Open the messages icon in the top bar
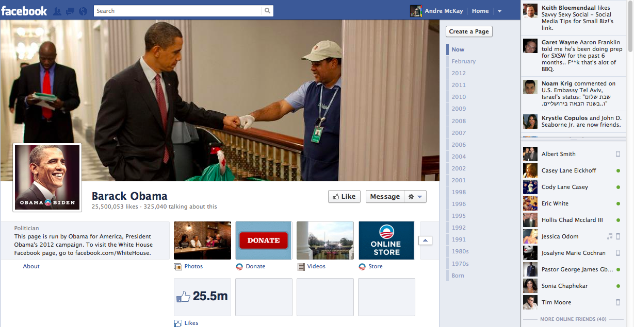 click(x=70, y=11)
